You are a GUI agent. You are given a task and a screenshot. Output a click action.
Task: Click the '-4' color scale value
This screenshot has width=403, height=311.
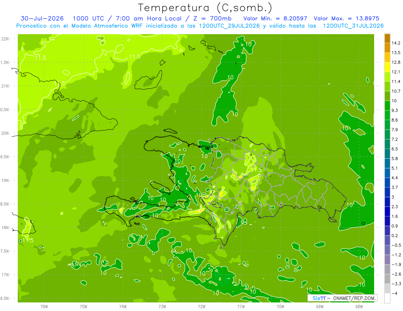395,294
